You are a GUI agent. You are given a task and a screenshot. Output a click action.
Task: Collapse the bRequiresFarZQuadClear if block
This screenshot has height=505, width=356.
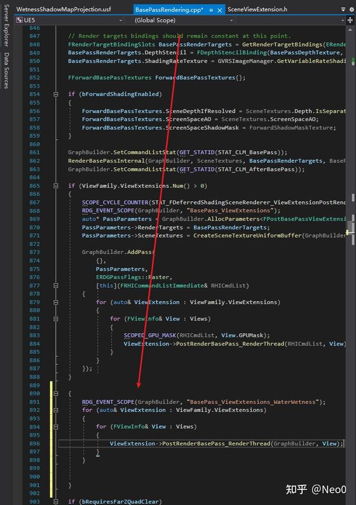coord(56,501)
